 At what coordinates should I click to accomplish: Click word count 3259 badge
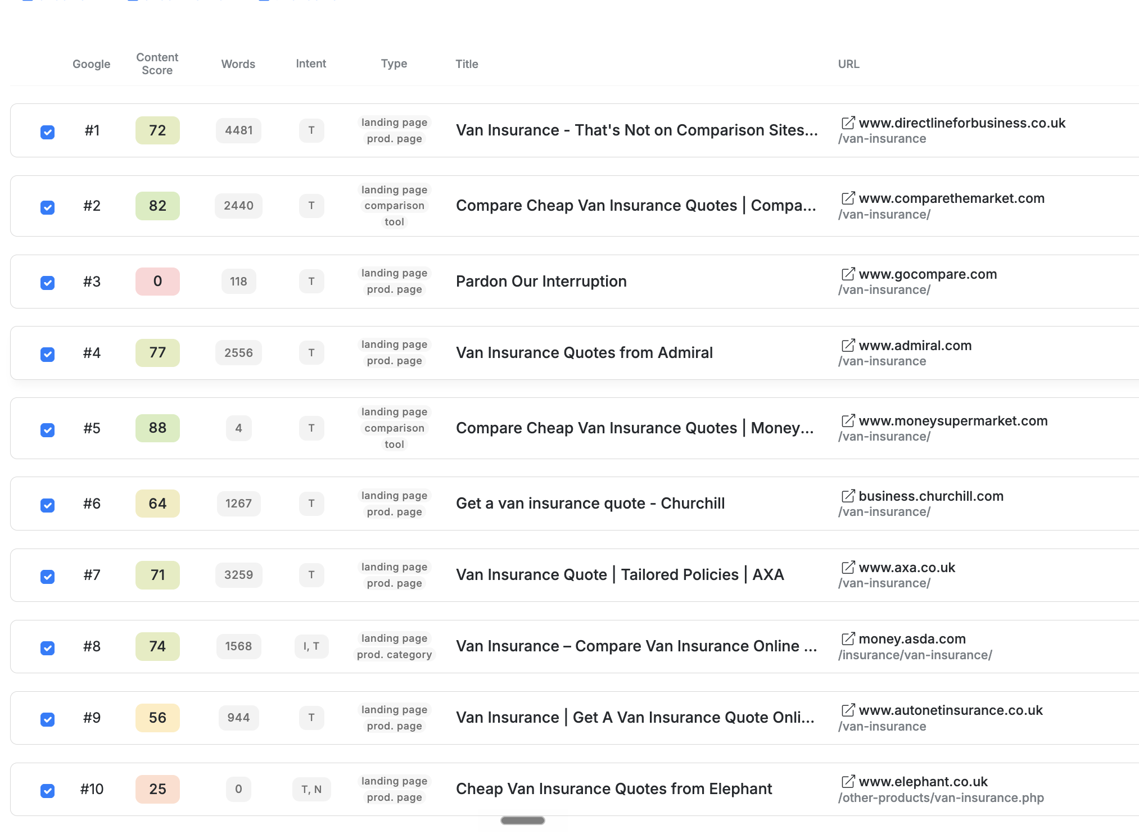238,575
